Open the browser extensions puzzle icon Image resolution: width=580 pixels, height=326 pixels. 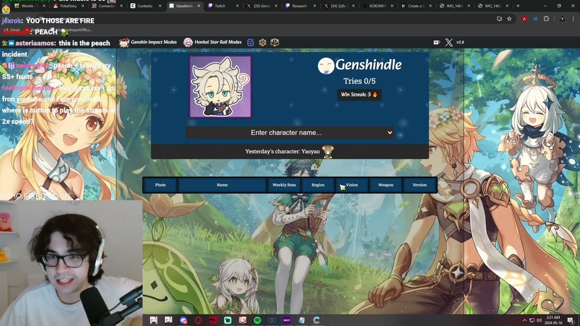click(546, 19)
